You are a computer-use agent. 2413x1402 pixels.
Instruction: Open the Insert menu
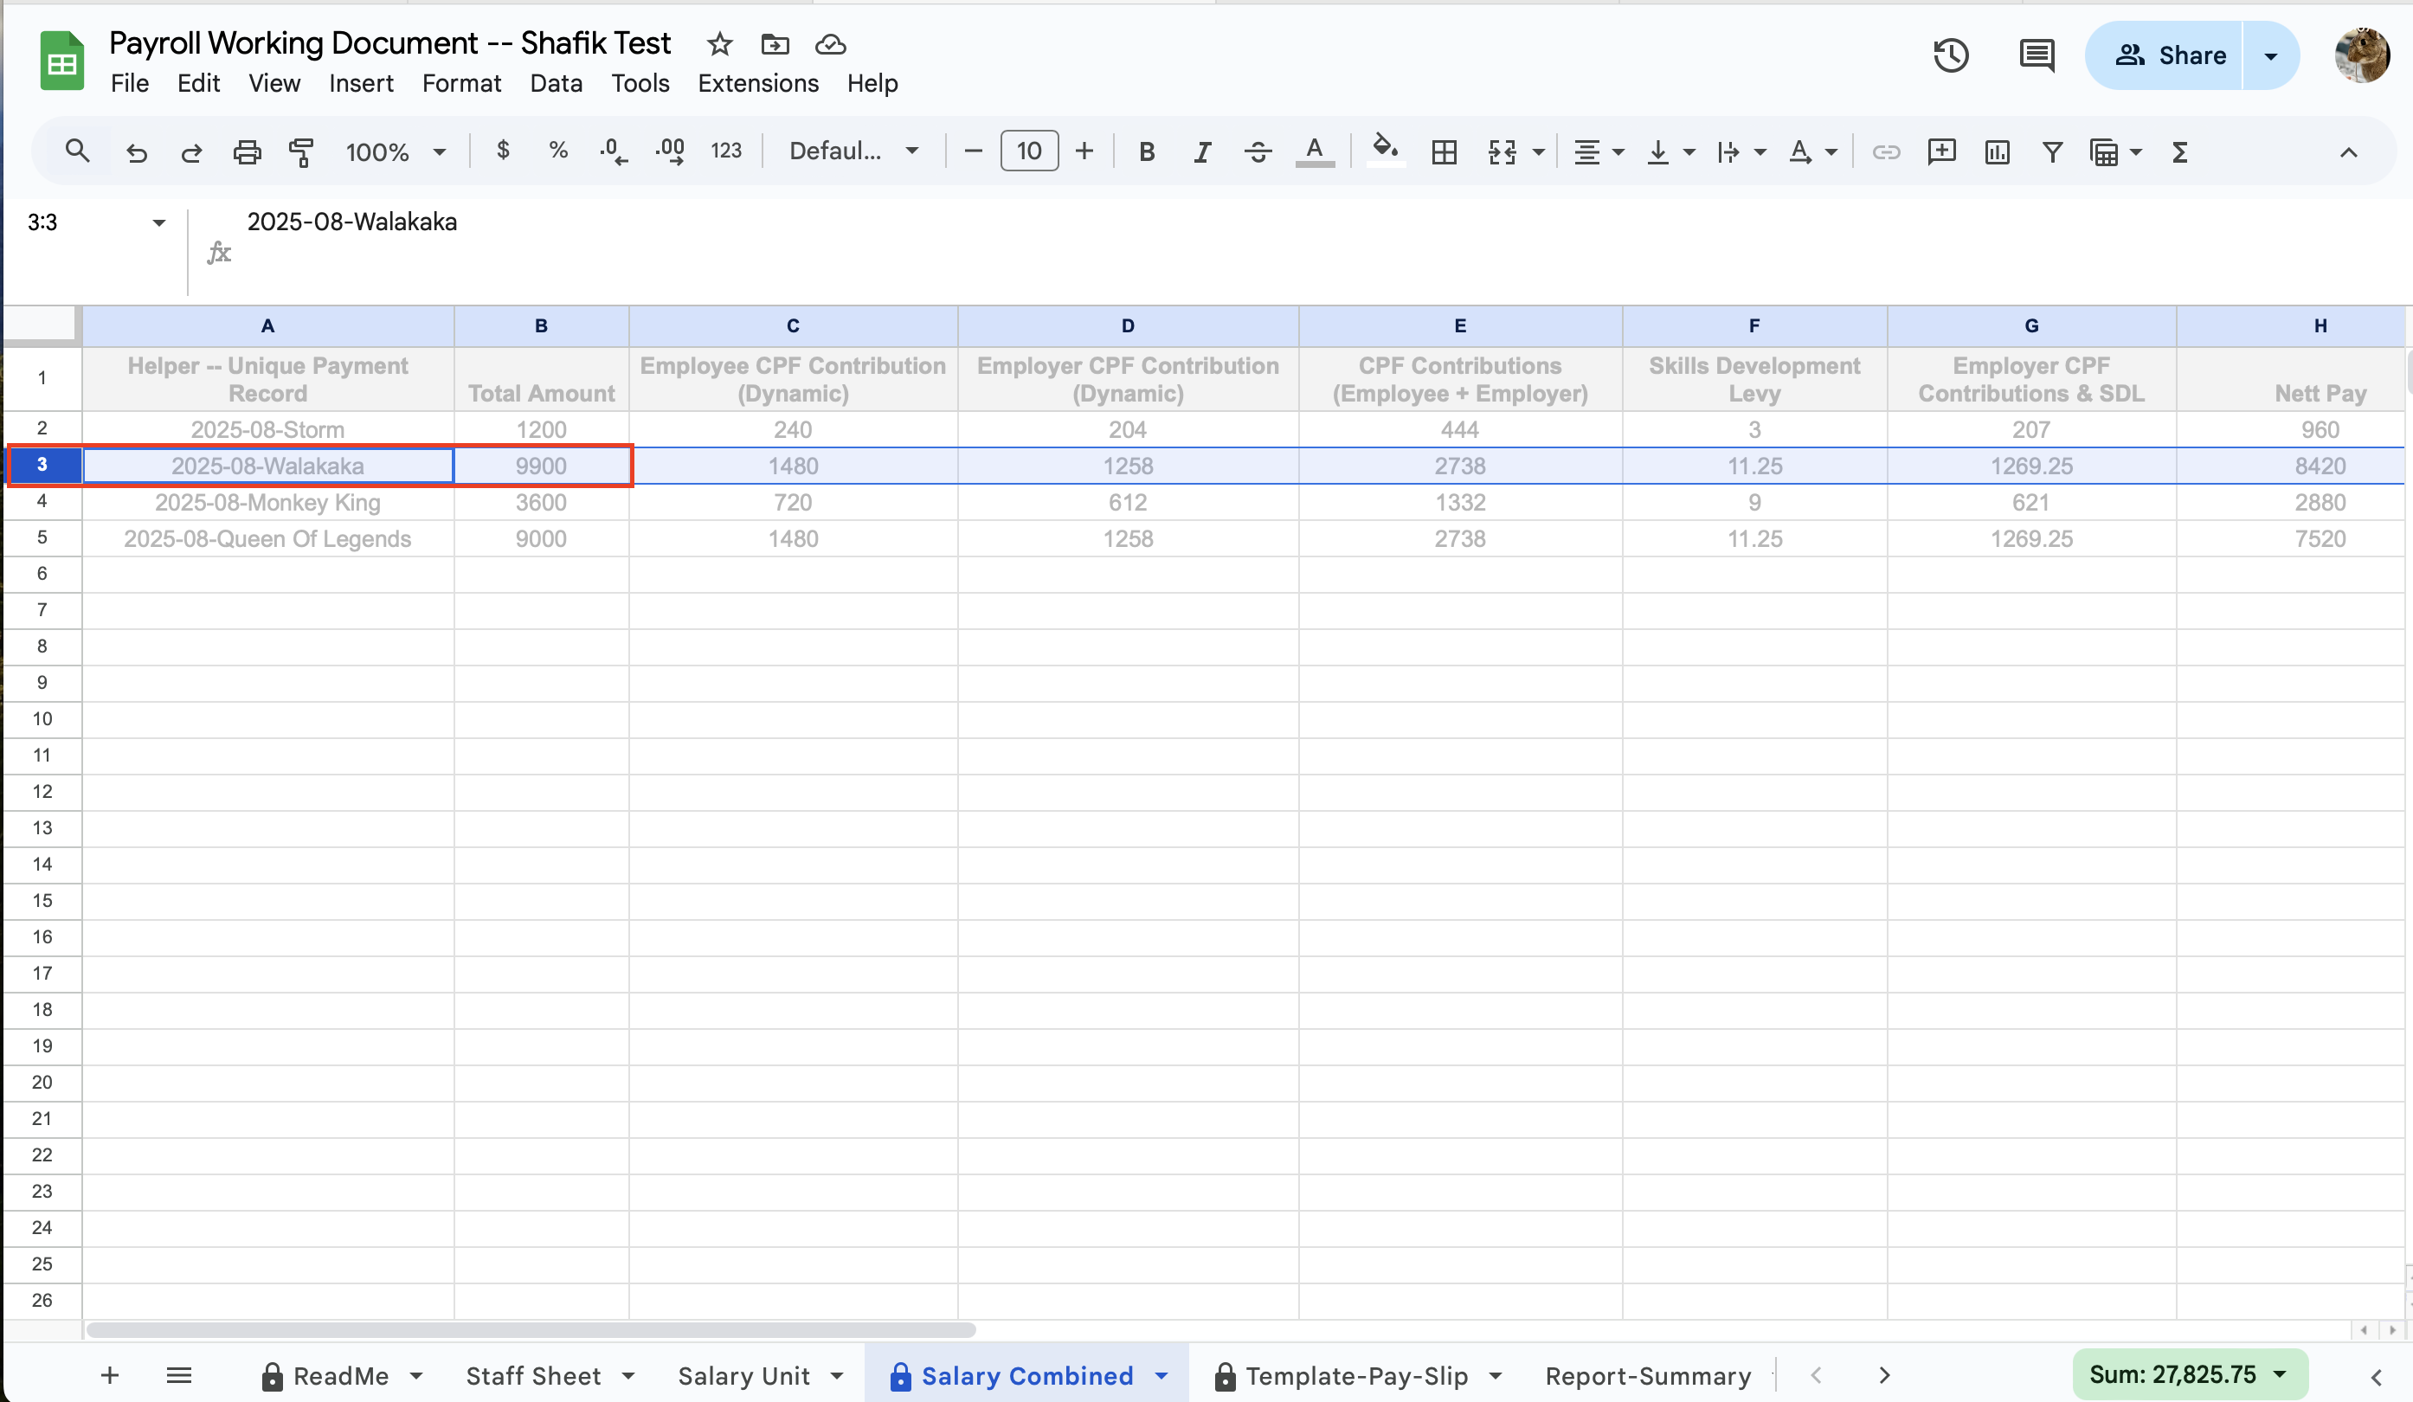click(361, 83)
